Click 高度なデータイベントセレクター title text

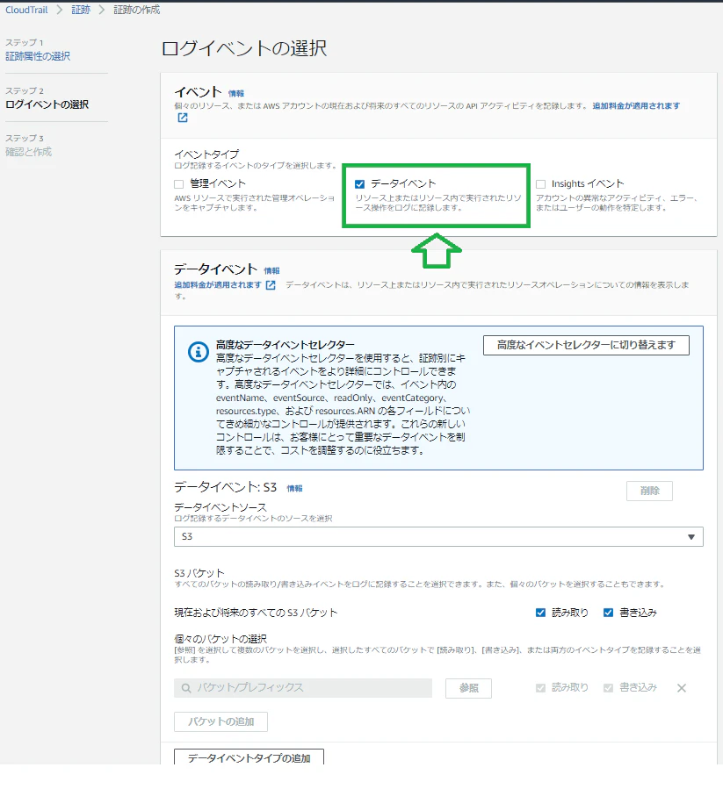(286, 345)
